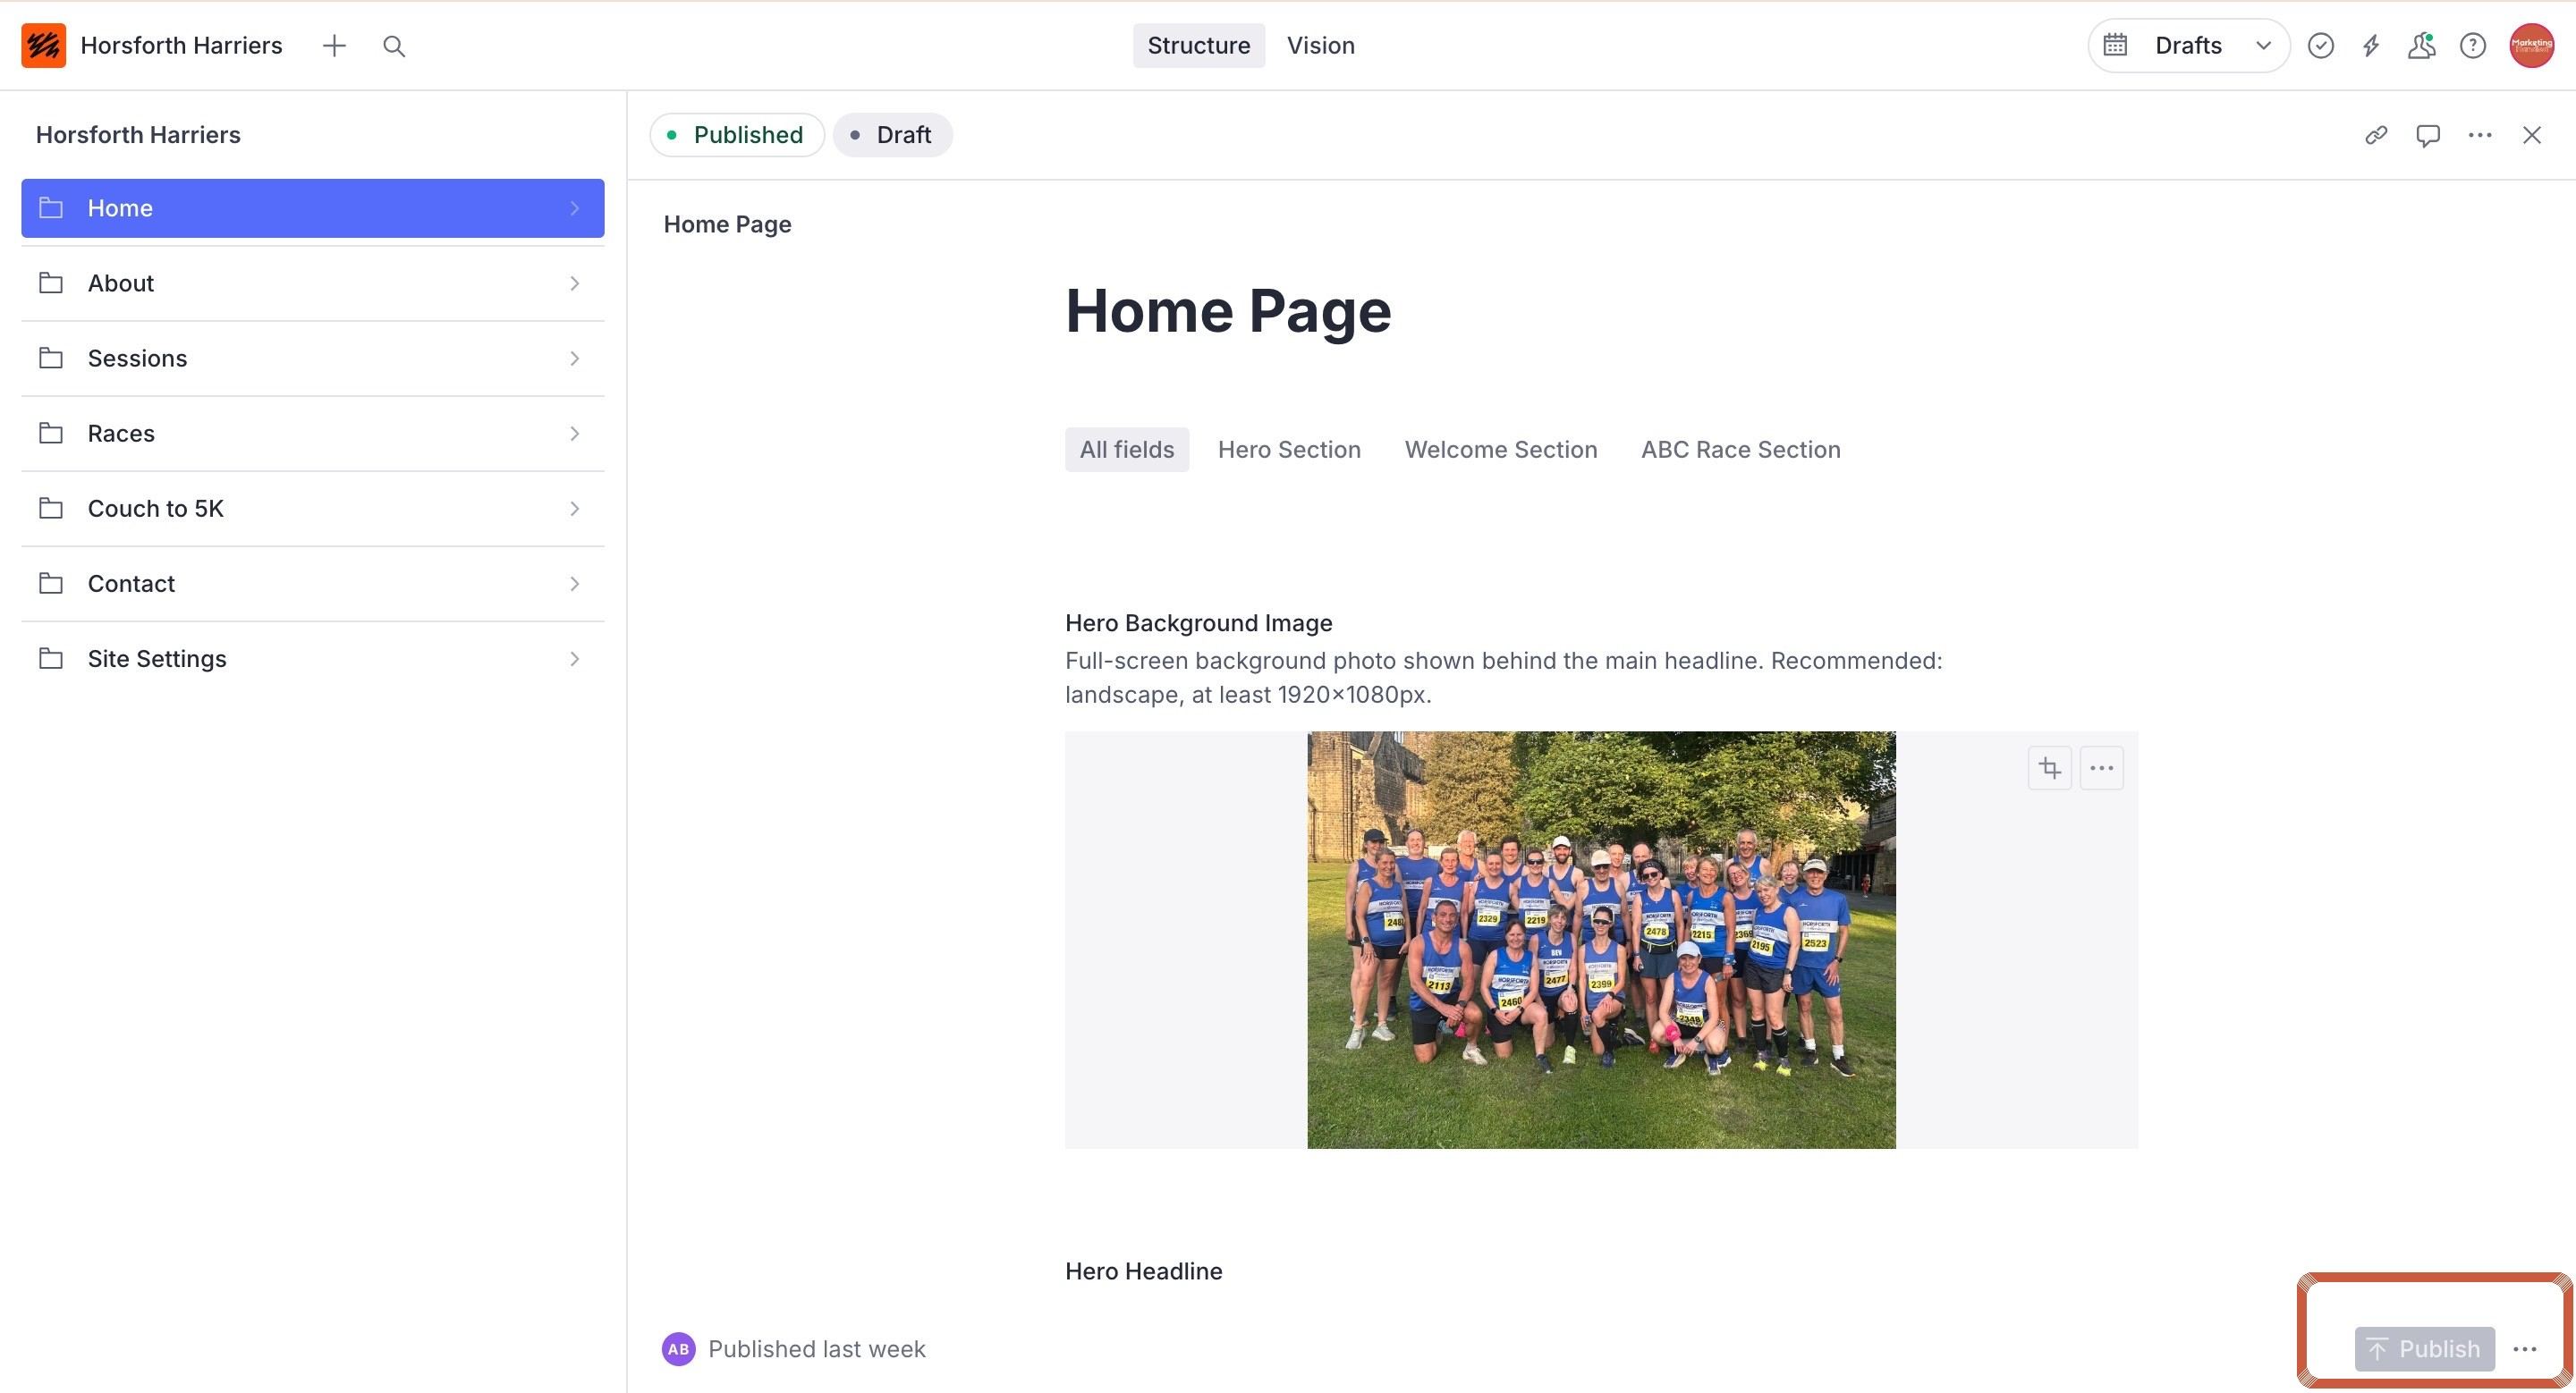
Task: Click folder icon beside Site Settings
Action: (x=51, y=657)
